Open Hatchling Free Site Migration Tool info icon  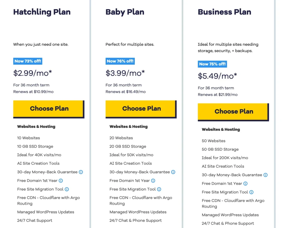[67, 189]
